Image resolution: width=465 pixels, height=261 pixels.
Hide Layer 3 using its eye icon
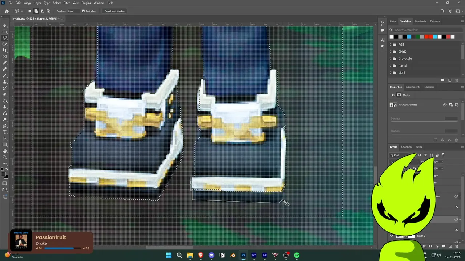pyautogui.click(x=392, y=236)
